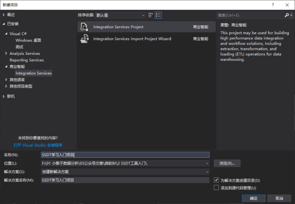Click the 名称 input field
Screen dimensions: 295x204
point(125,155)
